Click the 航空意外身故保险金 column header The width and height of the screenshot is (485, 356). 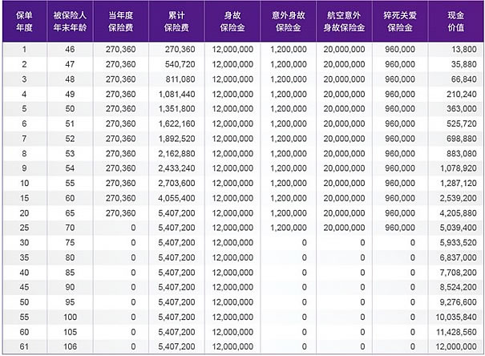coord(345,20)
